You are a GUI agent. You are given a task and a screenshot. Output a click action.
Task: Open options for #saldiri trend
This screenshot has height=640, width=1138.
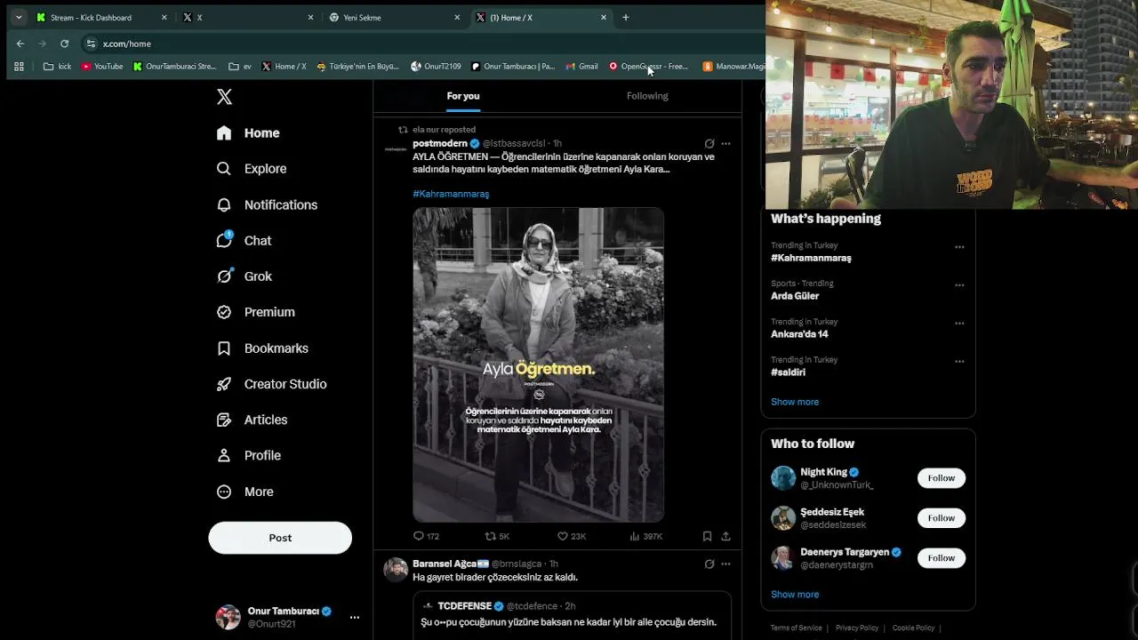(959, 362)
